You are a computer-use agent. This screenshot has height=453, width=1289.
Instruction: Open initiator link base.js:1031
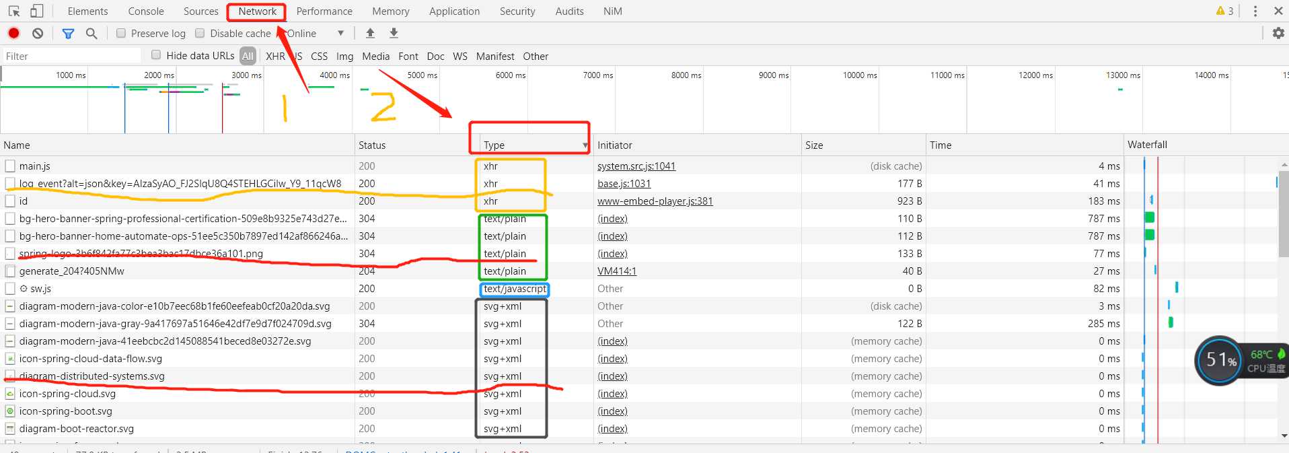click(624, 183)
